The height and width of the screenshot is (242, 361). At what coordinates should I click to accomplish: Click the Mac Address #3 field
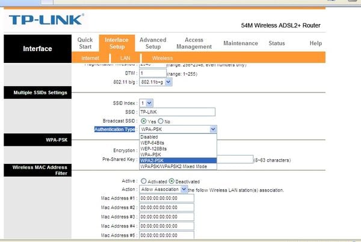coord(167,217)
